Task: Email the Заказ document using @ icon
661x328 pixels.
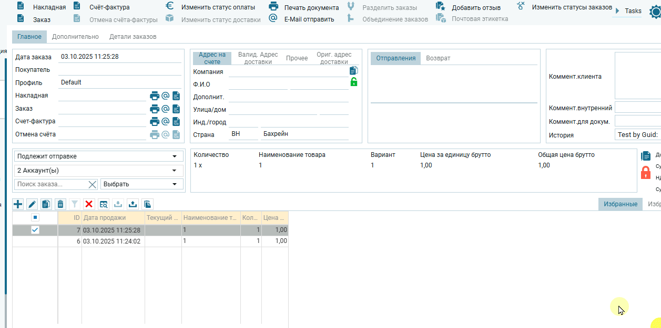Action: pyautogui.click(x=165, y=109)
